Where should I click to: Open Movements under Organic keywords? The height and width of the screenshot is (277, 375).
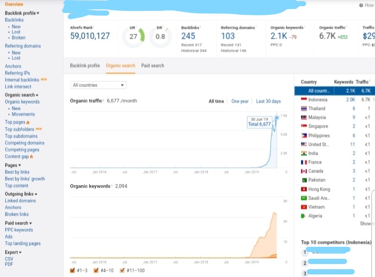[23, 114]
